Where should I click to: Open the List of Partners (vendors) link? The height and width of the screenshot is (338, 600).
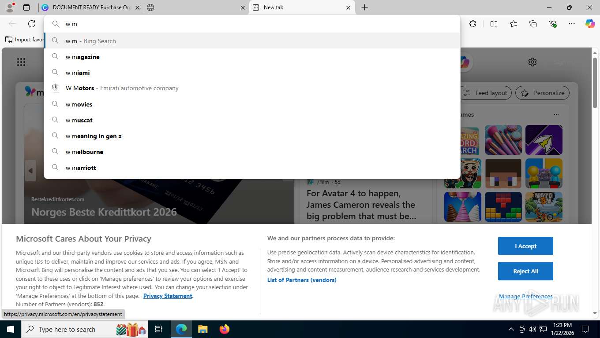pyautogui.click(x=302, y=280)
